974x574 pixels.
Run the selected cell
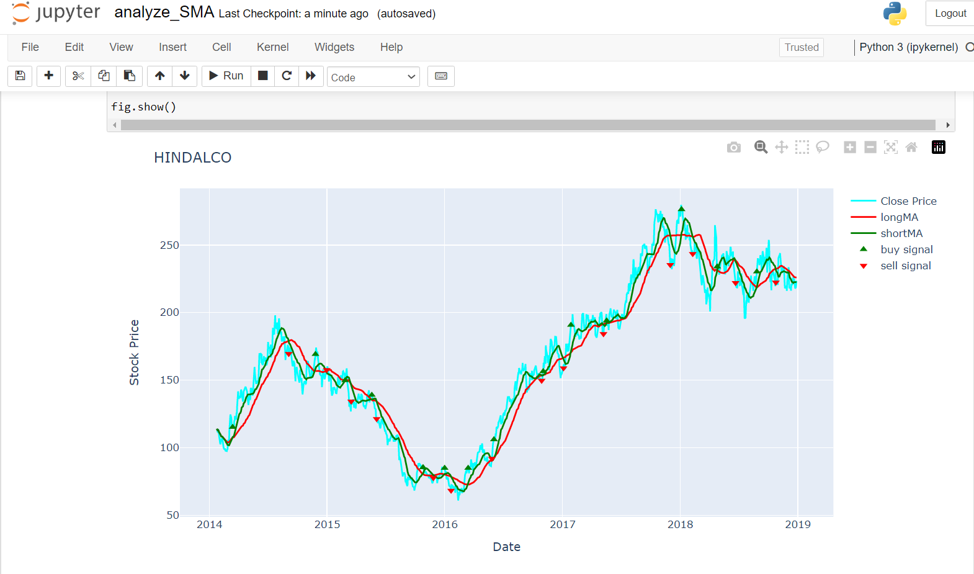(226, 76)
